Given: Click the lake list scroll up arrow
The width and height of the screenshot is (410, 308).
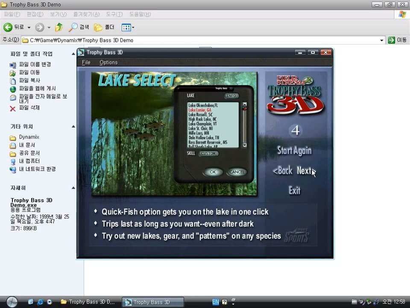Looking at the screenshot, I should pyautogui.click(x=245, y=104).
